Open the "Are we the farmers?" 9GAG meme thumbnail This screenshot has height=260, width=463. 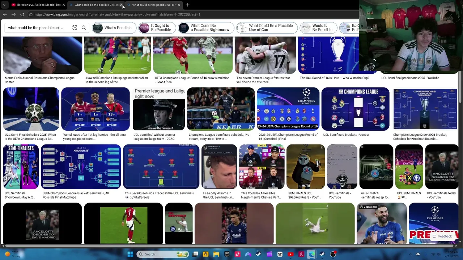[x=159, y=109]
